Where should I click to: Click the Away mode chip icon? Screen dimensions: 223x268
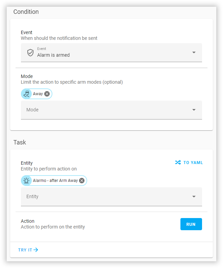(26, 94)
